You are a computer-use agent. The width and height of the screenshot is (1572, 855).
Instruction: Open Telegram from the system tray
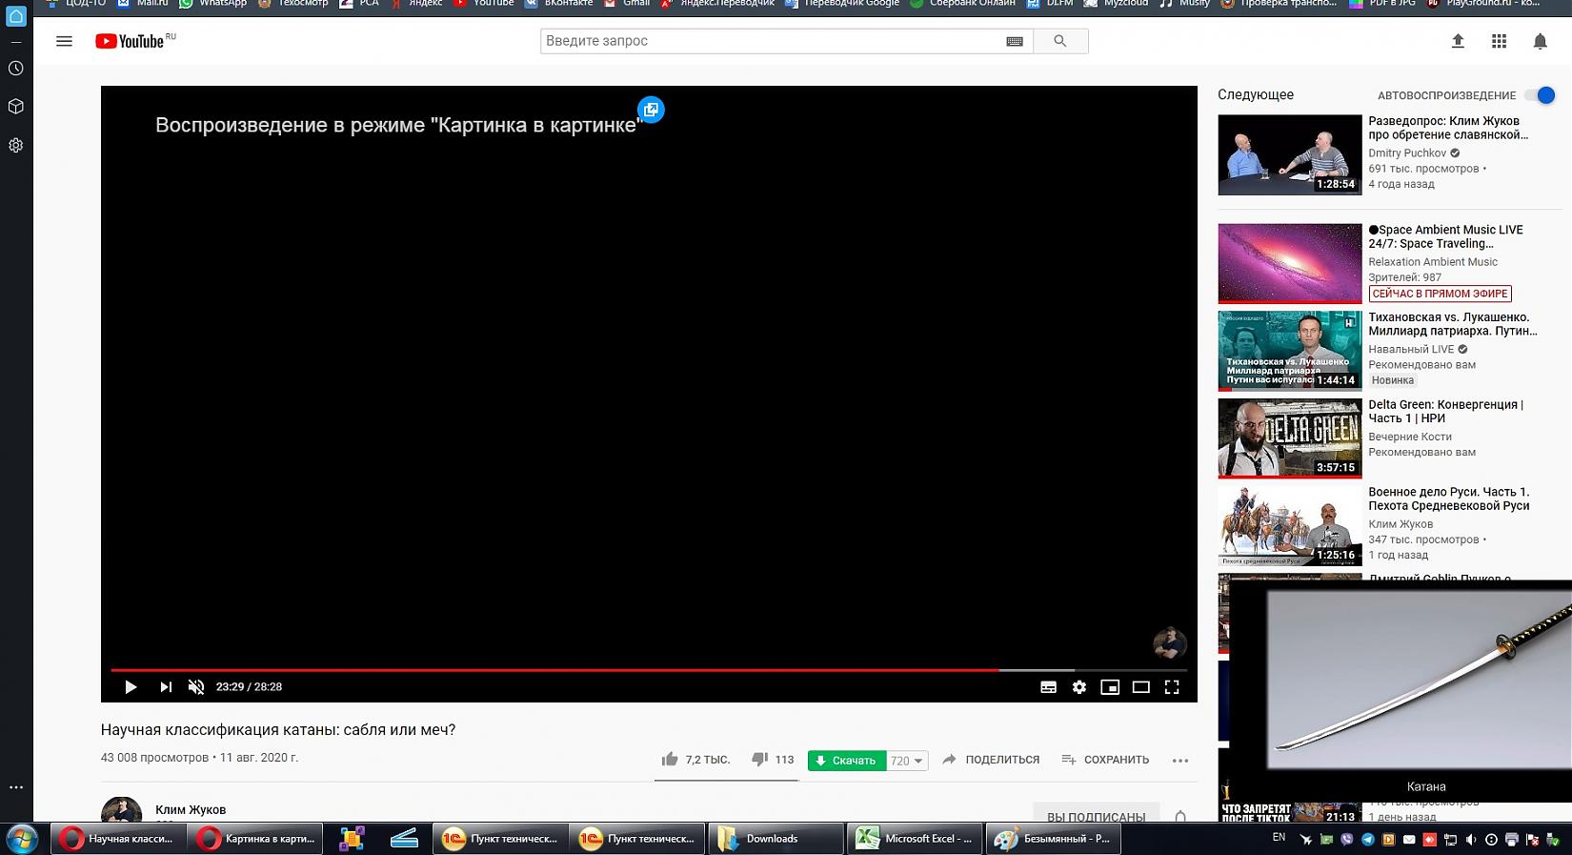1368,840
